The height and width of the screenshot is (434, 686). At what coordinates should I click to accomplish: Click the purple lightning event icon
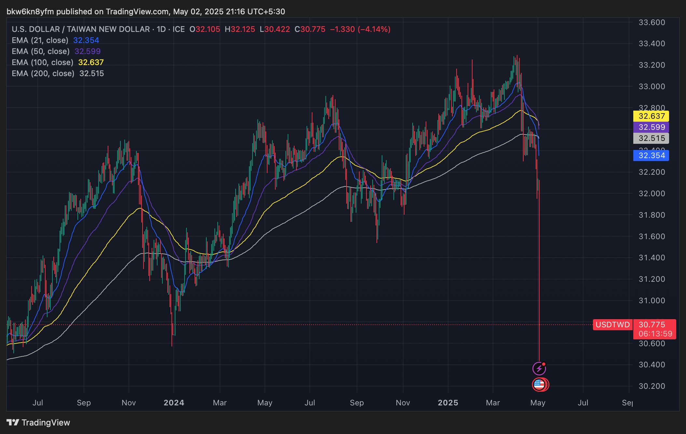point(539,369)
